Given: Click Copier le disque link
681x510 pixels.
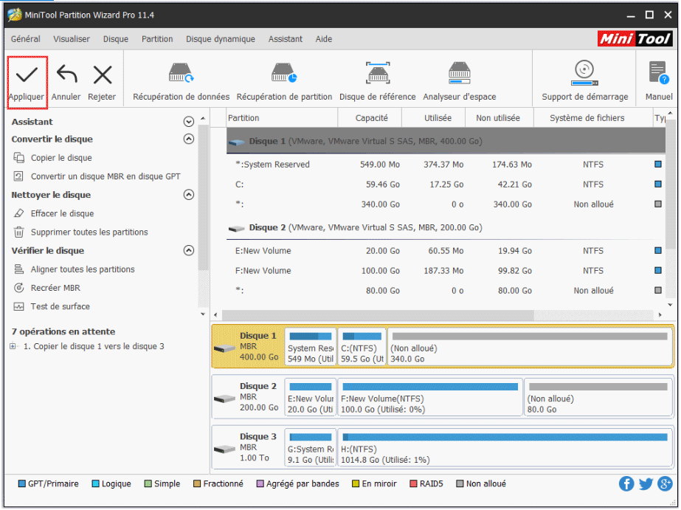Looking at the screenshot, I should [61, 158].
